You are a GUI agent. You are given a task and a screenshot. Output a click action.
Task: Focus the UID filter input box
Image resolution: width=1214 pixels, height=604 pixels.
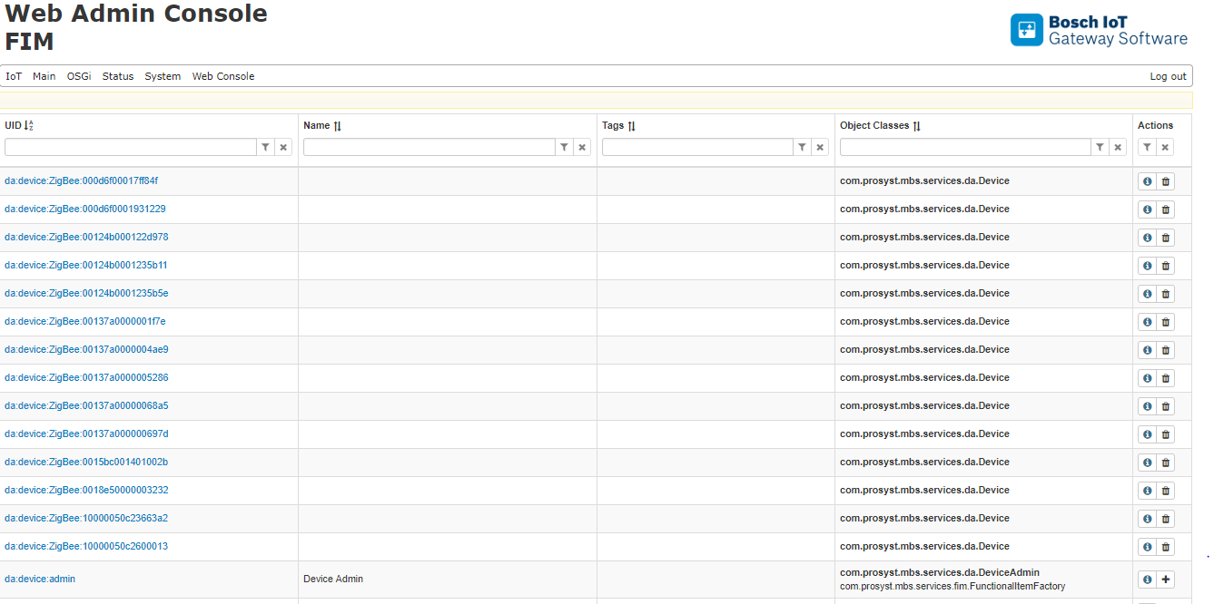[x=130, y=147]
